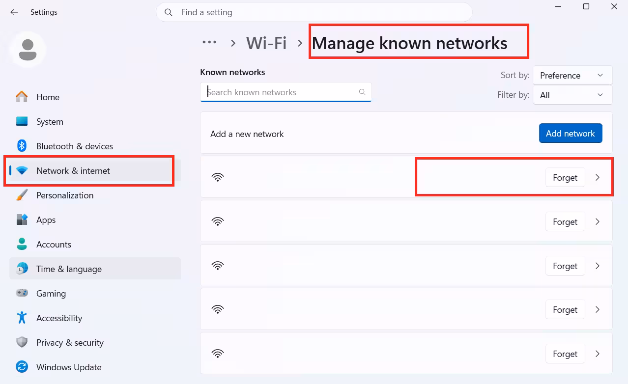Image resolution: width=628 pixels, height=384 pixels.
Task: Click the Time & language globe clock icon
Action: 22,269
